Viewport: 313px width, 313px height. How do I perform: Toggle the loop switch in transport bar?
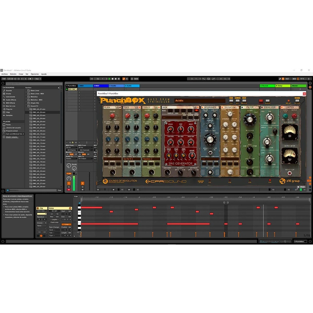pyautogui.click(x=208, y=79)
